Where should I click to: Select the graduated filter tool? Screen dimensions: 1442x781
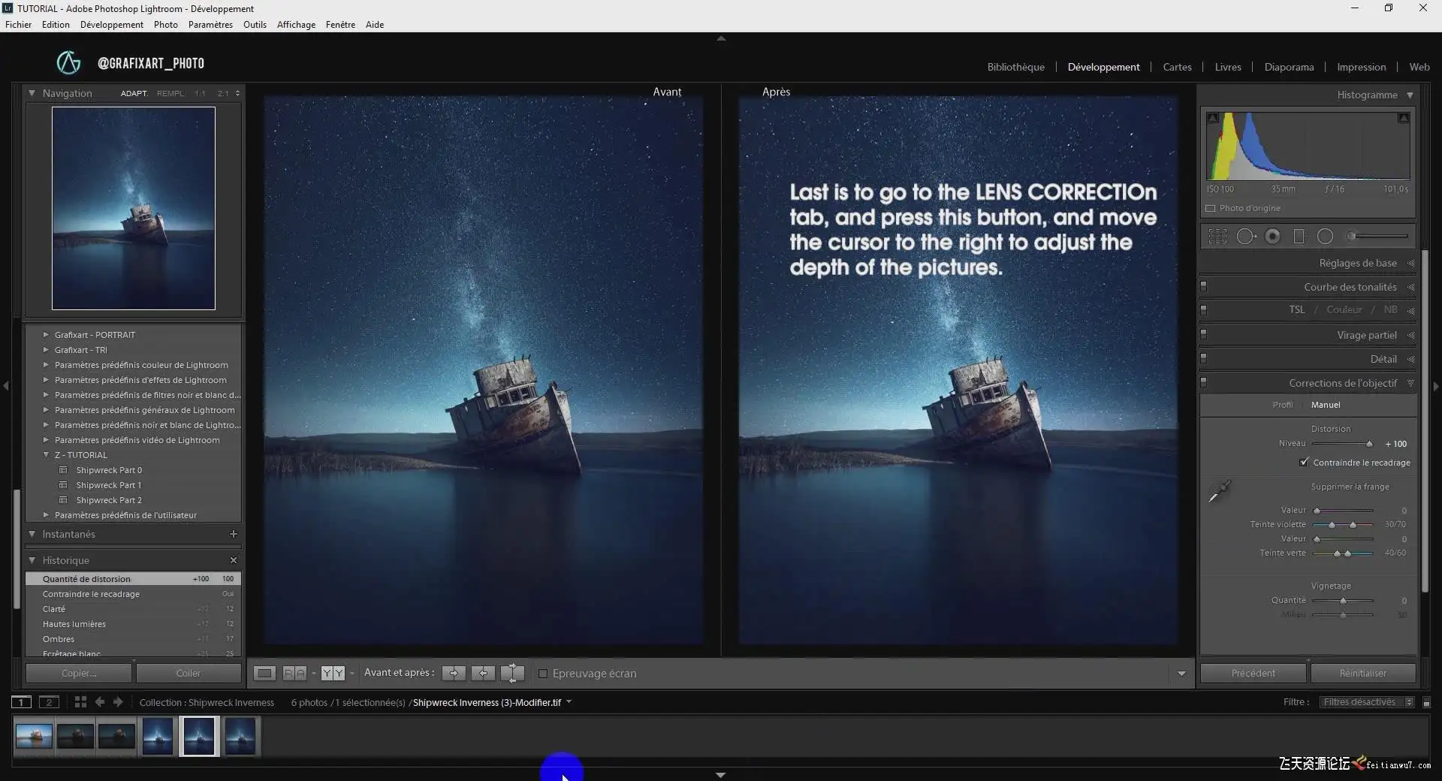(1299, 237)
